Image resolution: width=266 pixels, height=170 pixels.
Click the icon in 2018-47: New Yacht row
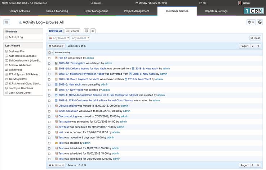click(x=56, y=90)
